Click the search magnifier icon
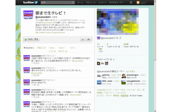The image size is (172, 112). point(73,3)
